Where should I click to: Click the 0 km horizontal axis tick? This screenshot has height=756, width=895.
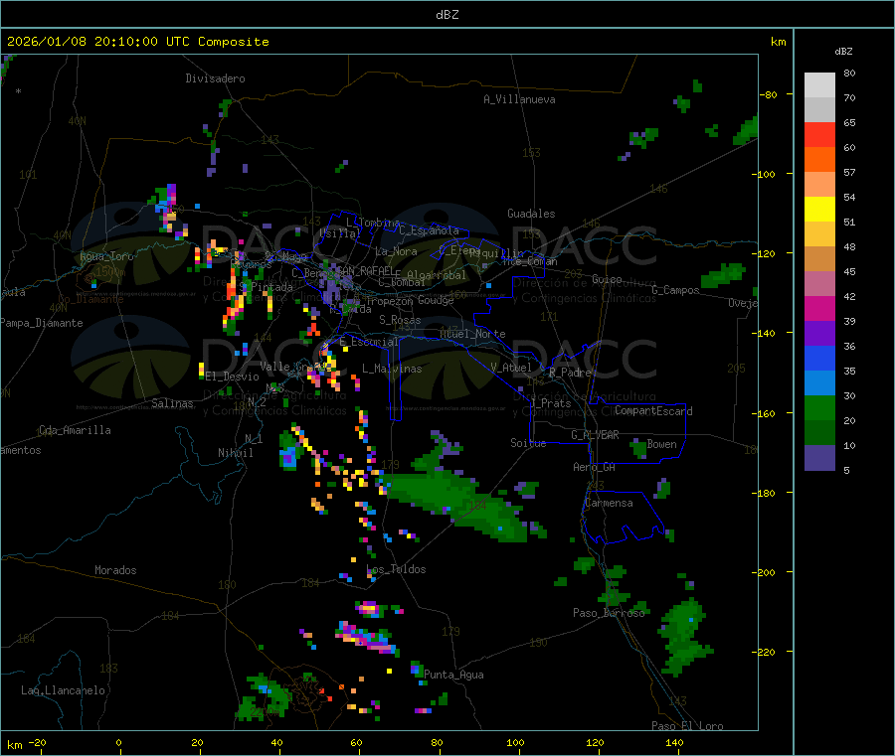coord(118,742)
